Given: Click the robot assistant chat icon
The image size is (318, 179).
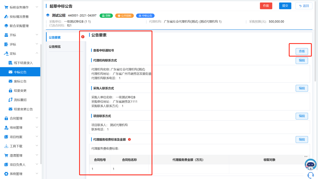Looking at the screenshot, I should 310,165.
